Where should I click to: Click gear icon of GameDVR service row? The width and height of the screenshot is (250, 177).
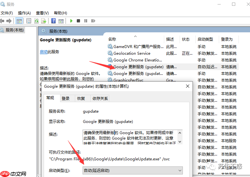[x=110, y=46]
